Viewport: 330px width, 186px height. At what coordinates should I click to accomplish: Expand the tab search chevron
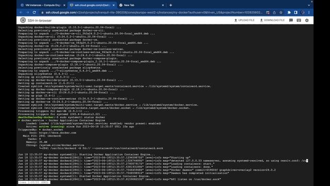(x=309, y=5)
